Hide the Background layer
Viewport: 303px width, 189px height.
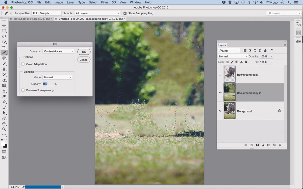(220, 111)
